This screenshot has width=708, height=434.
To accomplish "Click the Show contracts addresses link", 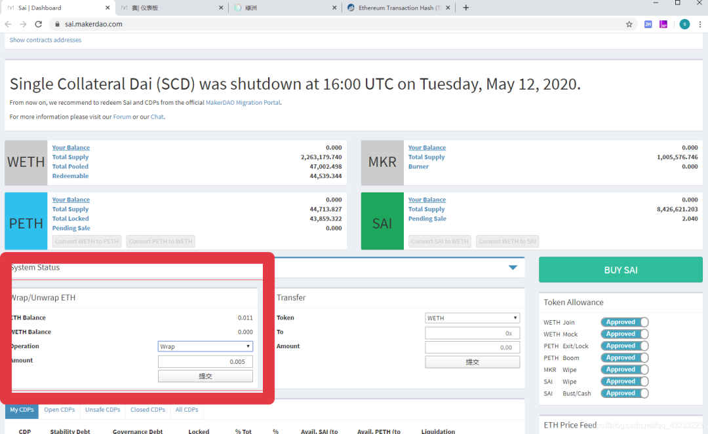I will (45, 40).
